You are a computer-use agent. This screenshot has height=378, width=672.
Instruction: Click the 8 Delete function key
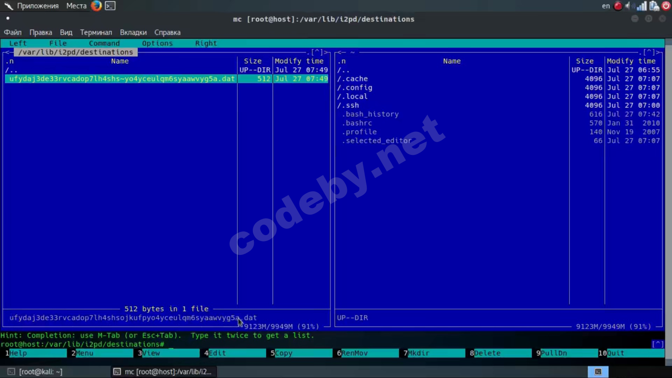click(x=501, y=353)
